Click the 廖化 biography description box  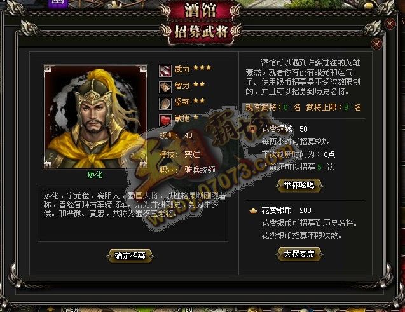[x=133, y=214]
